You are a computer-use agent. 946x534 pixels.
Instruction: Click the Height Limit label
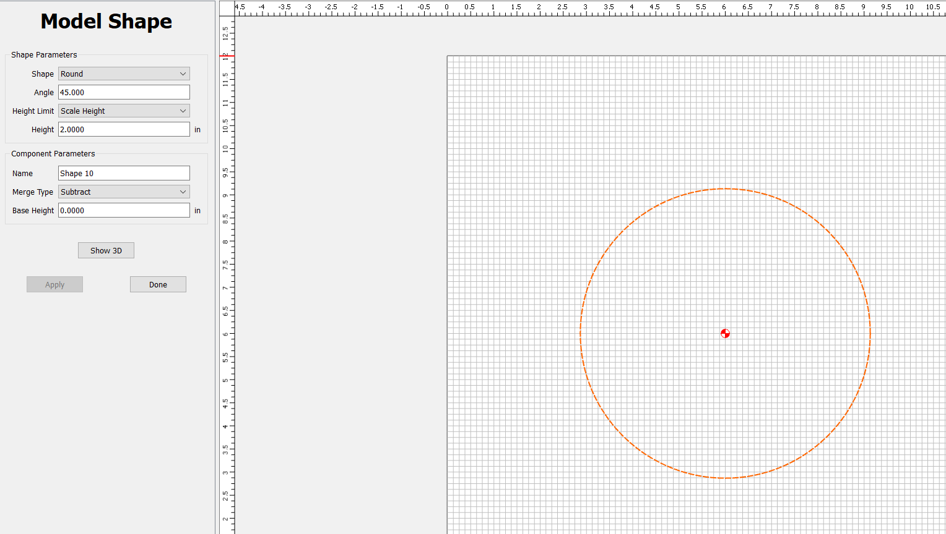point(33,111)
